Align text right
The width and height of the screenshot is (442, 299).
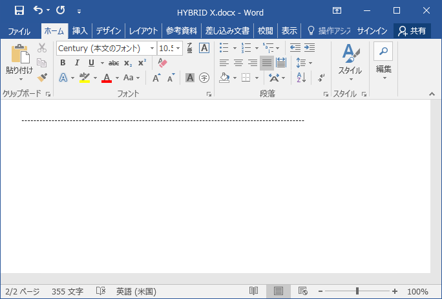pyautogui.click(x=253, y=63)
